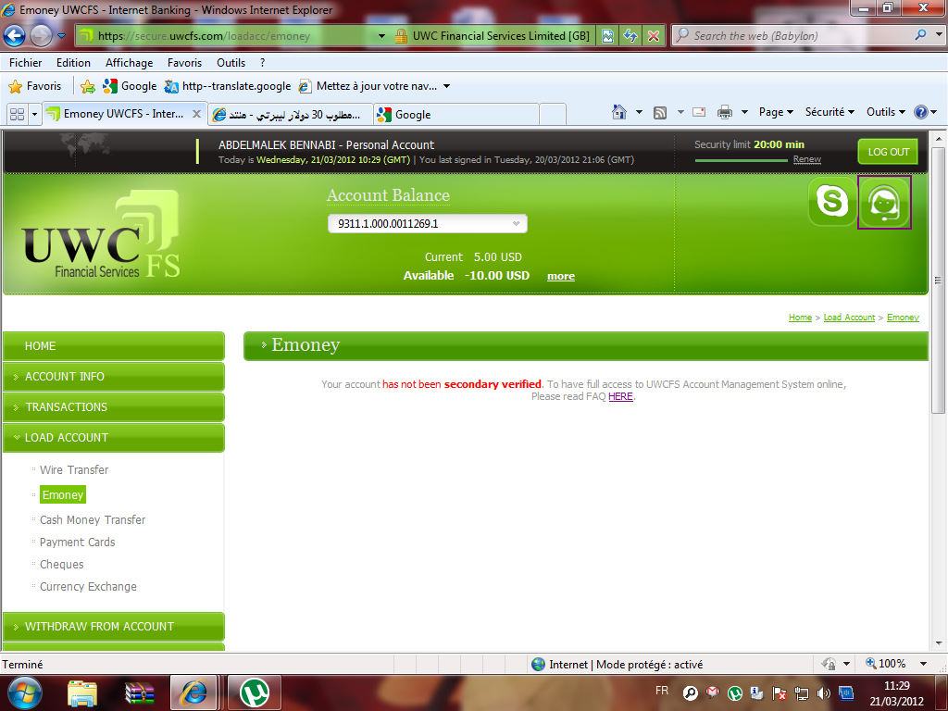The height and width of the screenshot is (711, 948).
Task: Open the live support headset icon
Action: 884,203
